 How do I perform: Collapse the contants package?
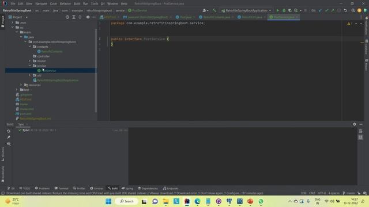point(30,47)
